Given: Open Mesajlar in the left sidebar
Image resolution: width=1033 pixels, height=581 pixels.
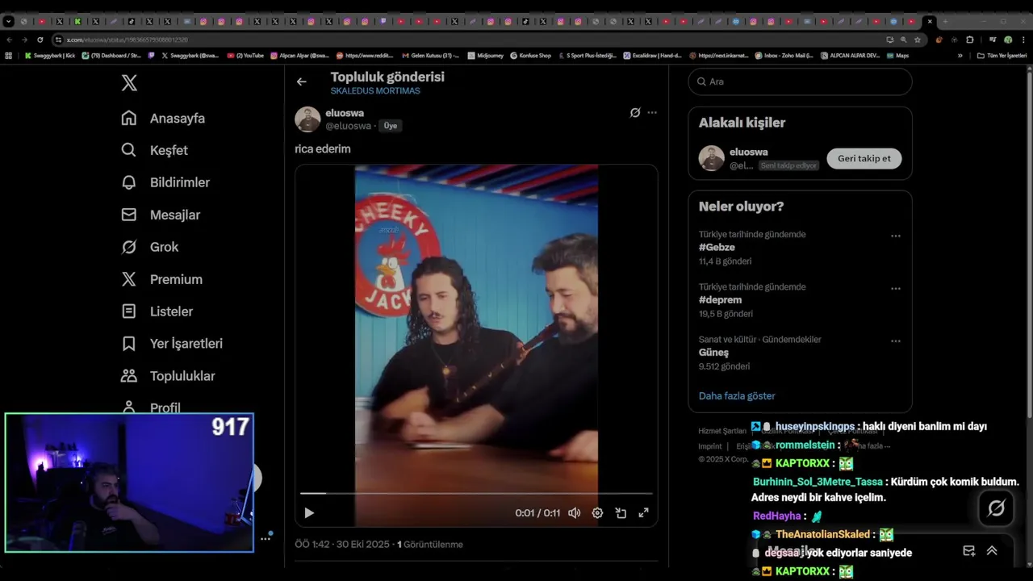Looking at the screenshot, I should click(x=161, y=215).
